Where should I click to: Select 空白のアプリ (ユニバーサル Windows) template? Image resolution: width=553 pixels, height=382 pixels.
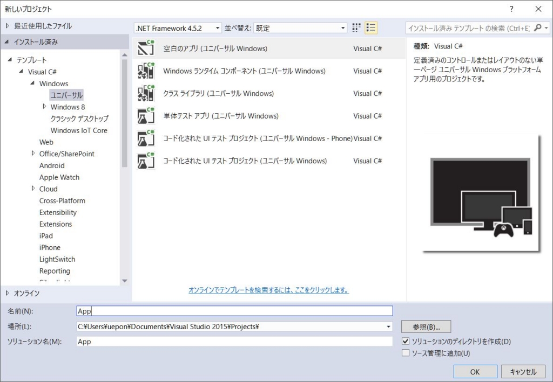click(269, 48)
